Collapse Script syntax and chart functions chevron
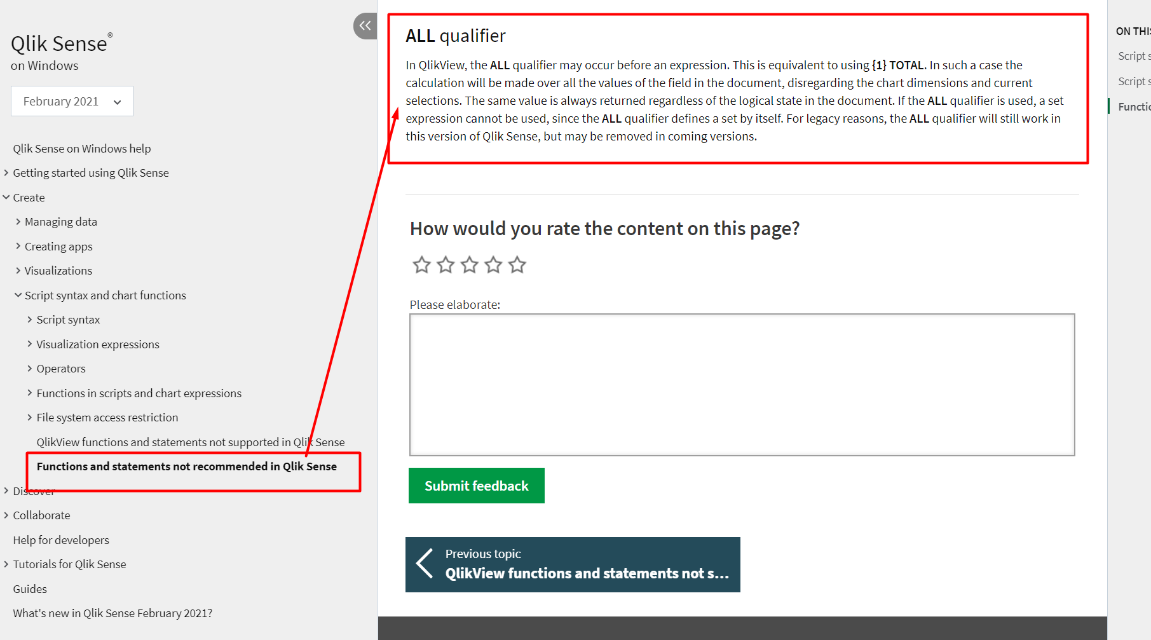This screenshot has height=640, width=1151. [x=18, y=295]
